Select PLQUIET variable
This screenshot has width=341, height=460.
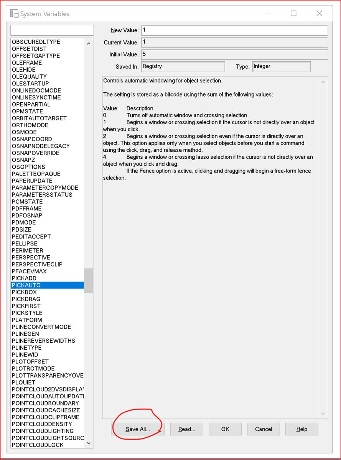[x=23, y=382]
